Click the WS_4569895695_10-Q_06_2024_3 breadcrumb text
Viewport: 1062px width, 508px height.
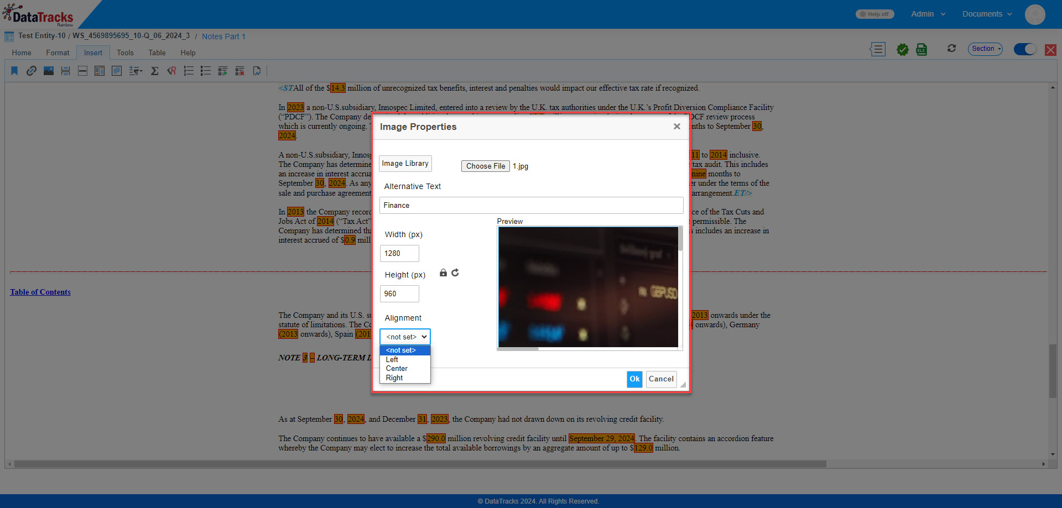tap(131, 36)
